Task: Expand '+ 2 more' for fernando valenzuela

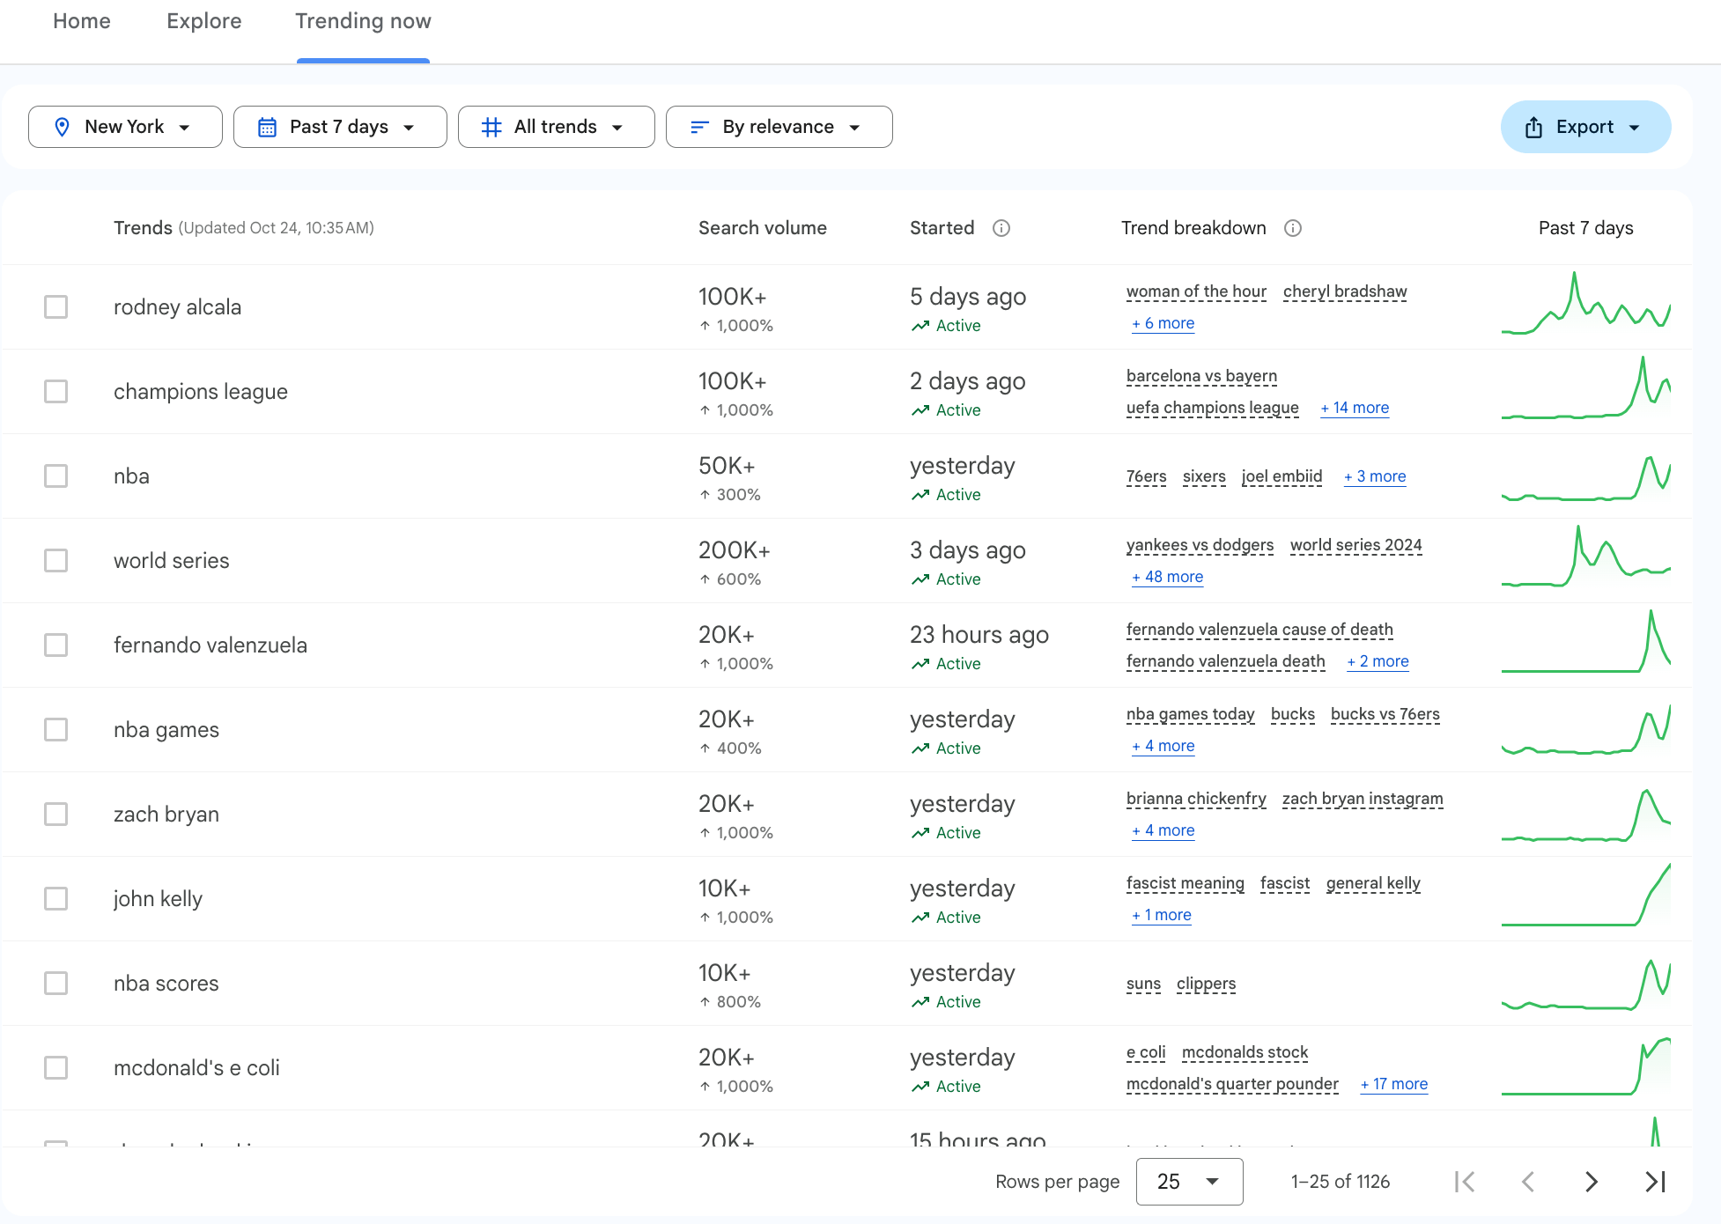Action: (1378, 661)
